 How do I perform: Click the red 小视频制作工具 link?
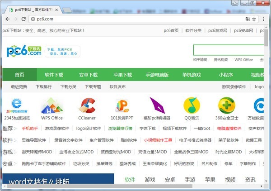click(158, 140)
